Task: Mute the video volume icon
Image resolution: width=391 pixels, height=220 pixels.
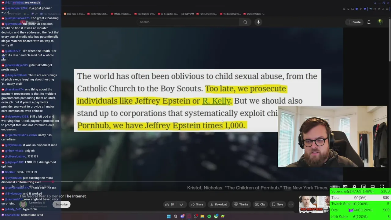Action: tap(31, 187)
